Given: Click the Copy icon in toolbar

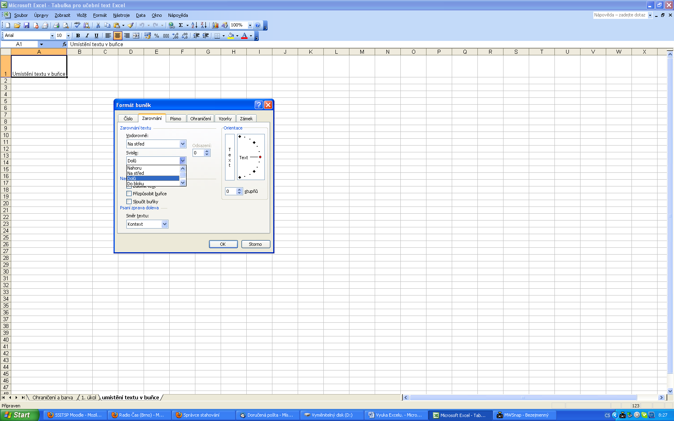Looking at the screenshot, I should click(x=107, y=25).
